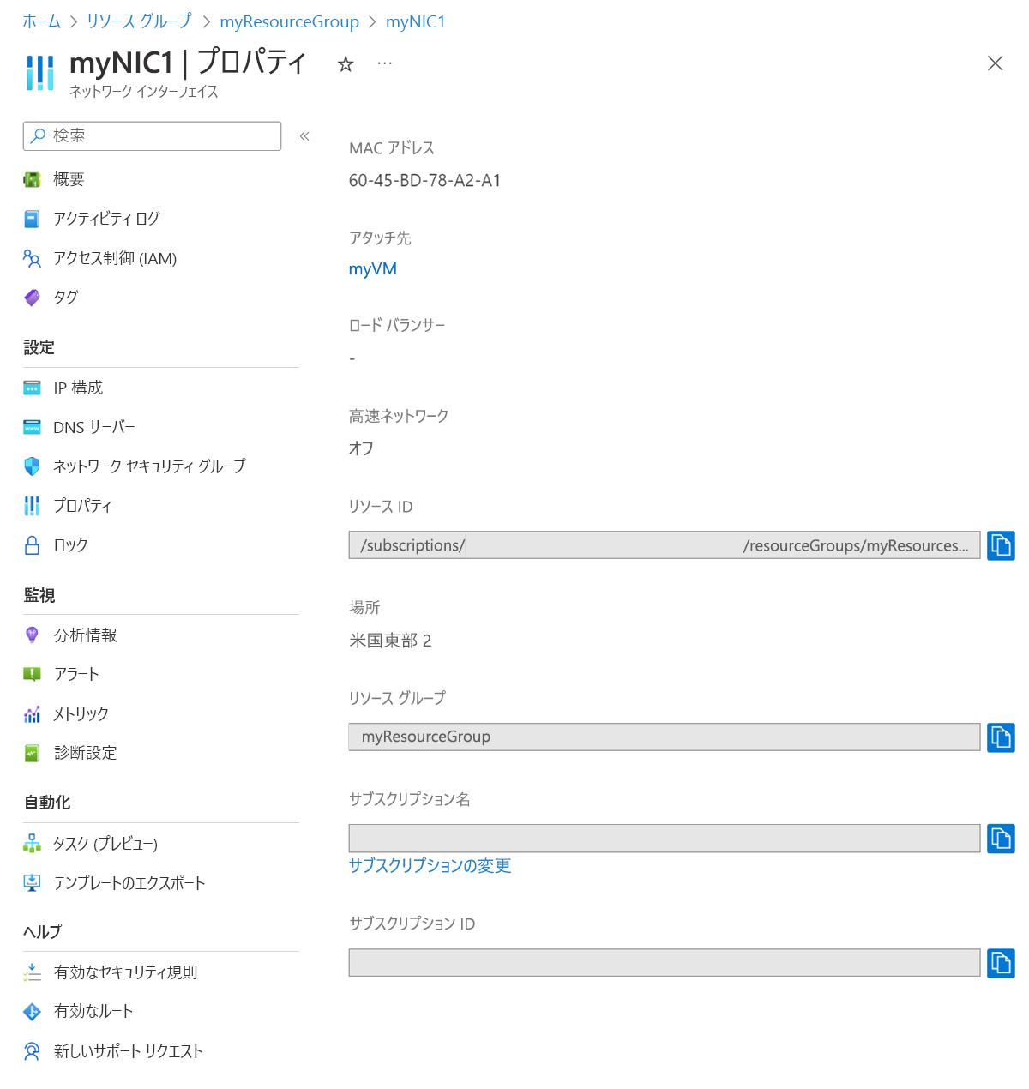Click the プロパティ sidebar icon
This screenshot has width=1029, height=1089.
point(32,506)
